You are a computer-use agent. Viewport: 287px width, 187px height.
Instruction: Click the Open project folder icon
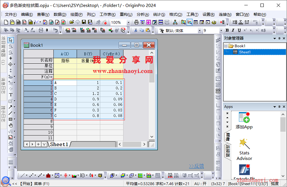(x=72, y=22)
